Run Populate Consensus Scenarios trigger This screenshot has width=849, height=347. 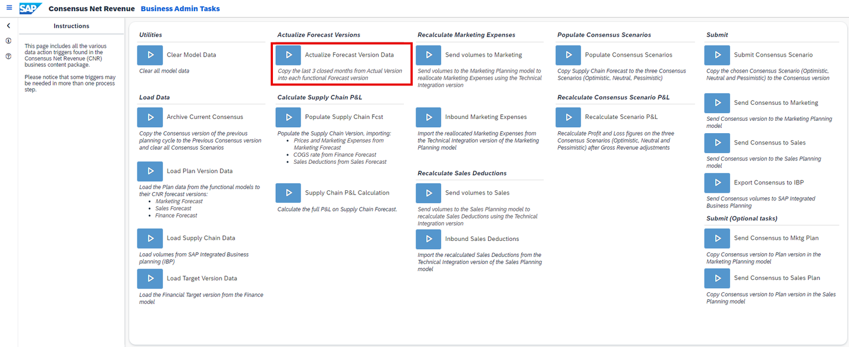(x=568, y=55)
